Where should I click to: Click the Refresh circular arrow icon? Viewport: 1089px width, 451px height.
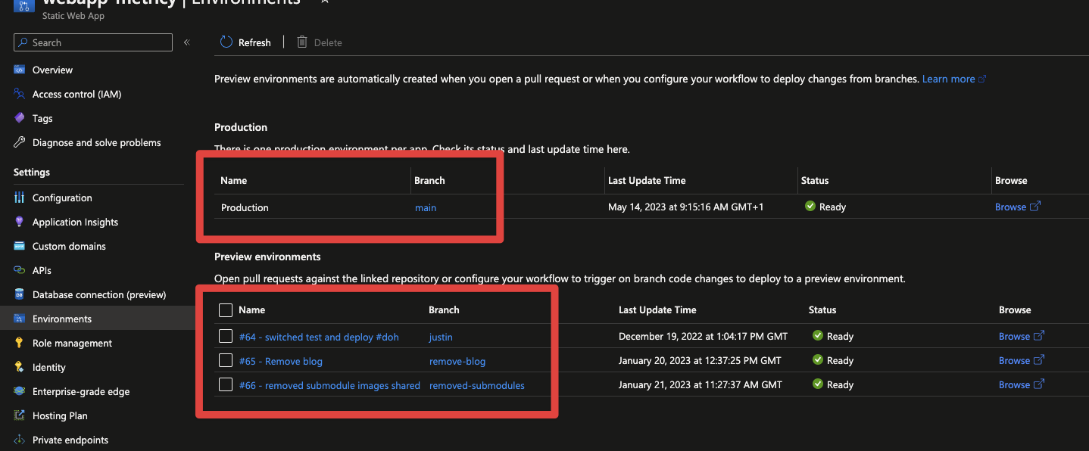click(x=226, y=42)
